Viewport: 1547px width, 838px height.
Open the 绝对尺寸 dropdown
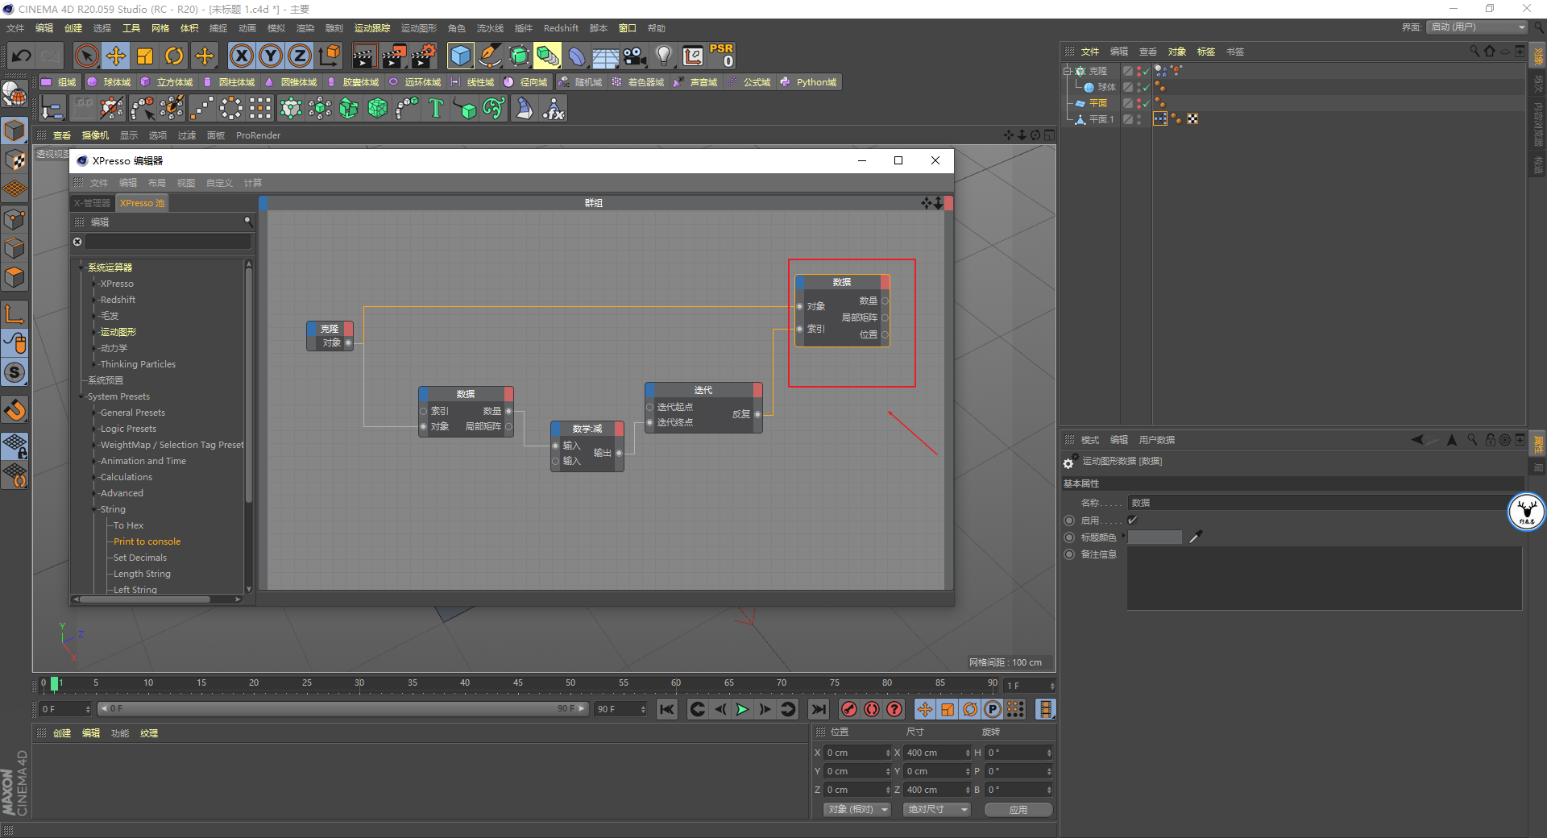point(937,809)
